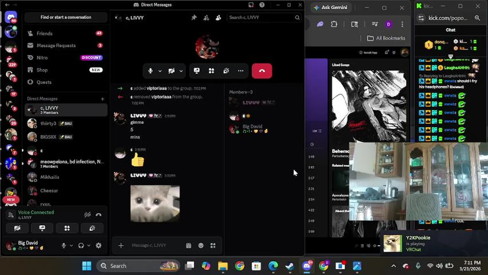Select the c, LIVVY group conversation
488x275 pixels.
point(66,110)
